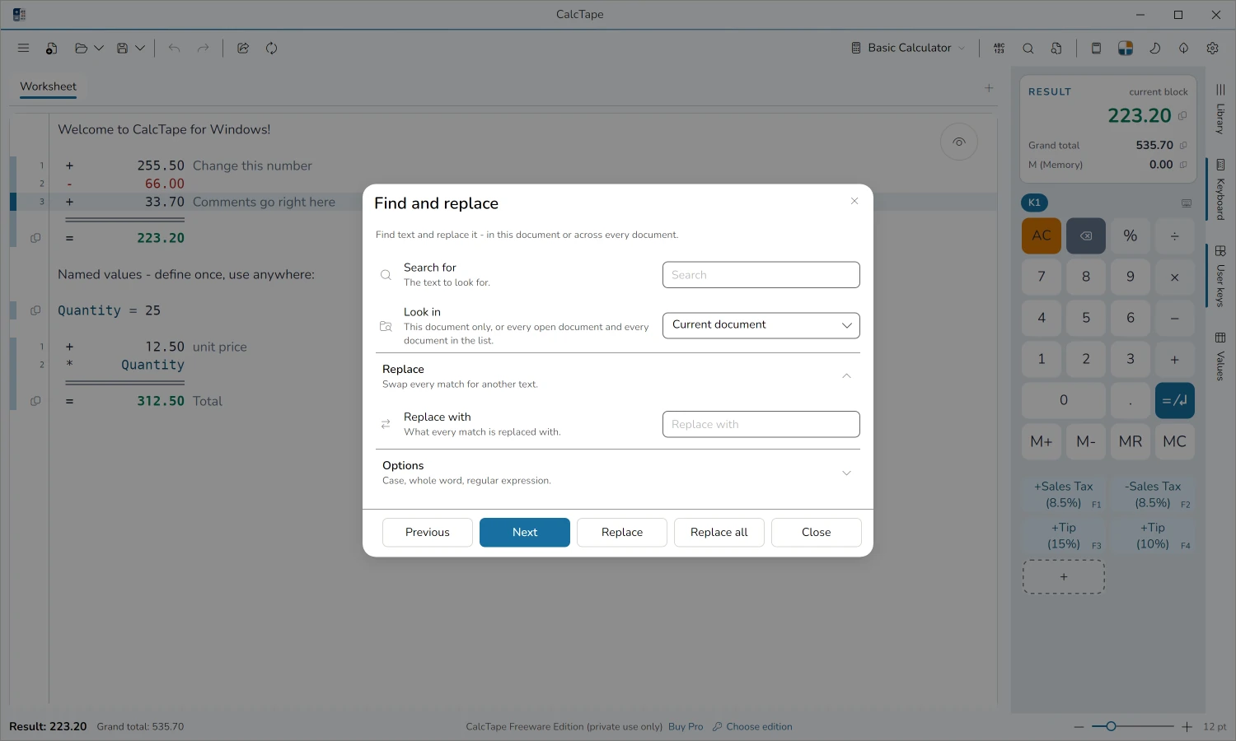Click the tape/book icon left of the layout icon
The height and width of the screenshot is (741, 1236).
1096,49
